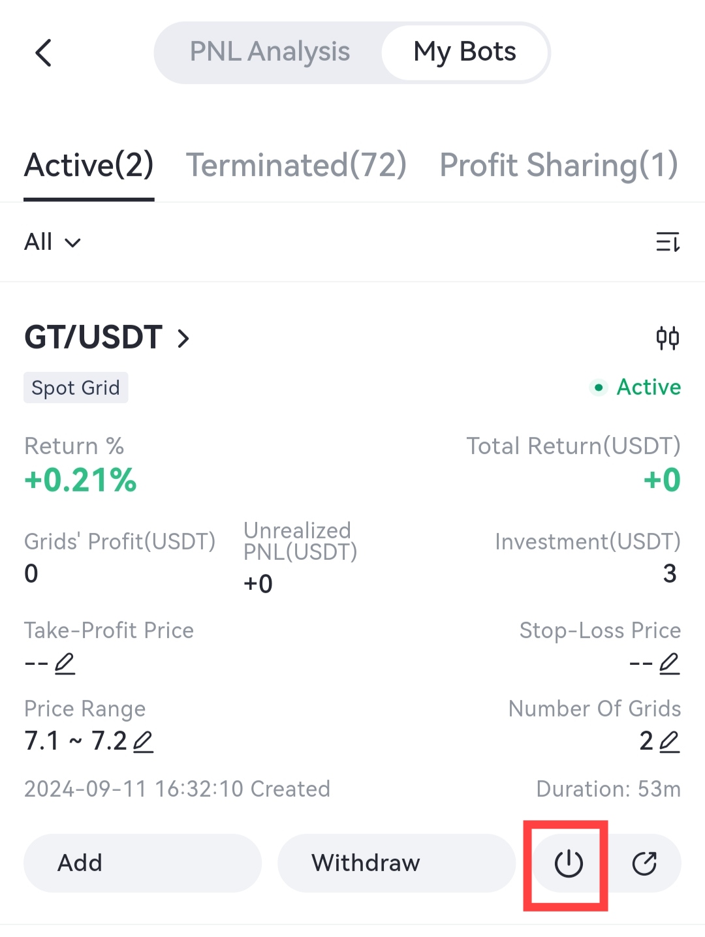Select the Active(2) tab
The image size is (705, 937).
coord(89,165)
